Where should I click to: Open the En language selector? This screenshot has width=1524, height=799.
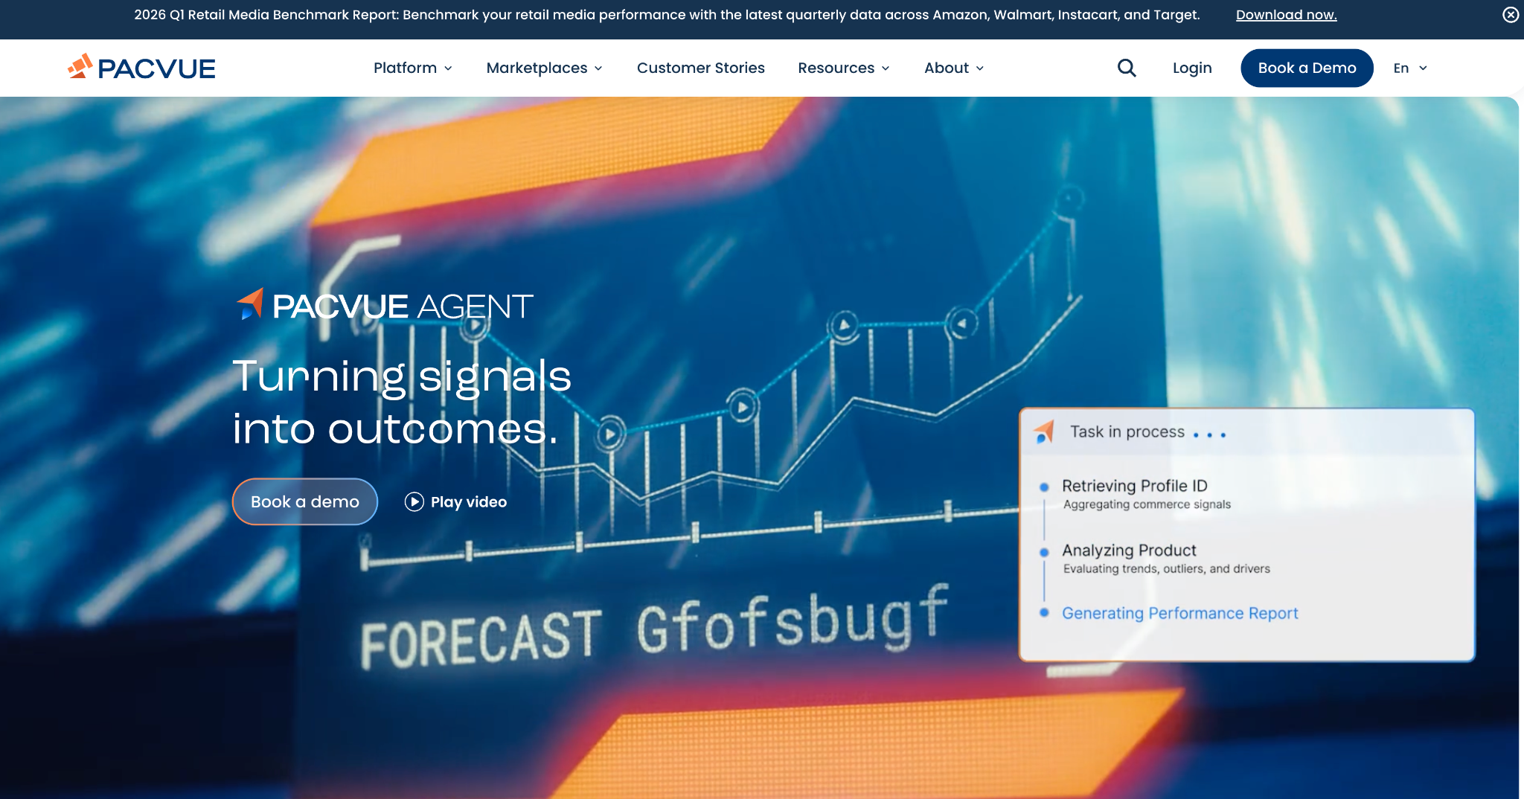tap(1410, 68)
